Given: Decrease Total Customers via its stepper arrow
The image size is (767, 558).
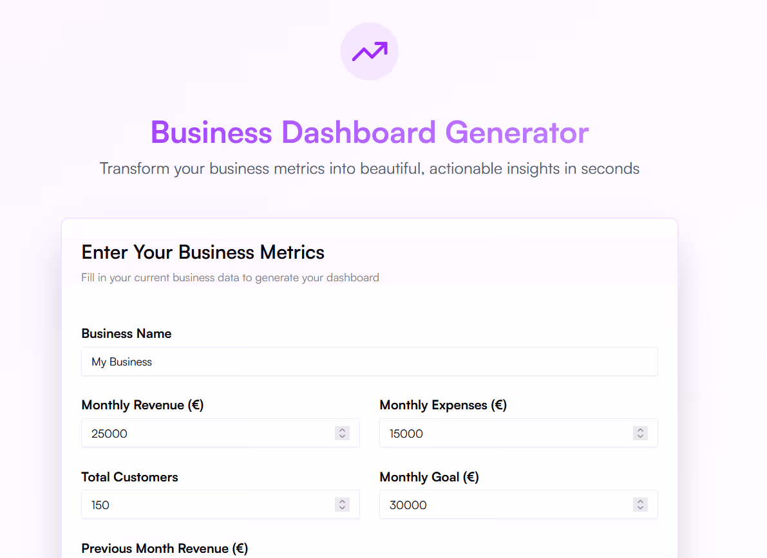Looking at the screenshot, I should point(342,508).
